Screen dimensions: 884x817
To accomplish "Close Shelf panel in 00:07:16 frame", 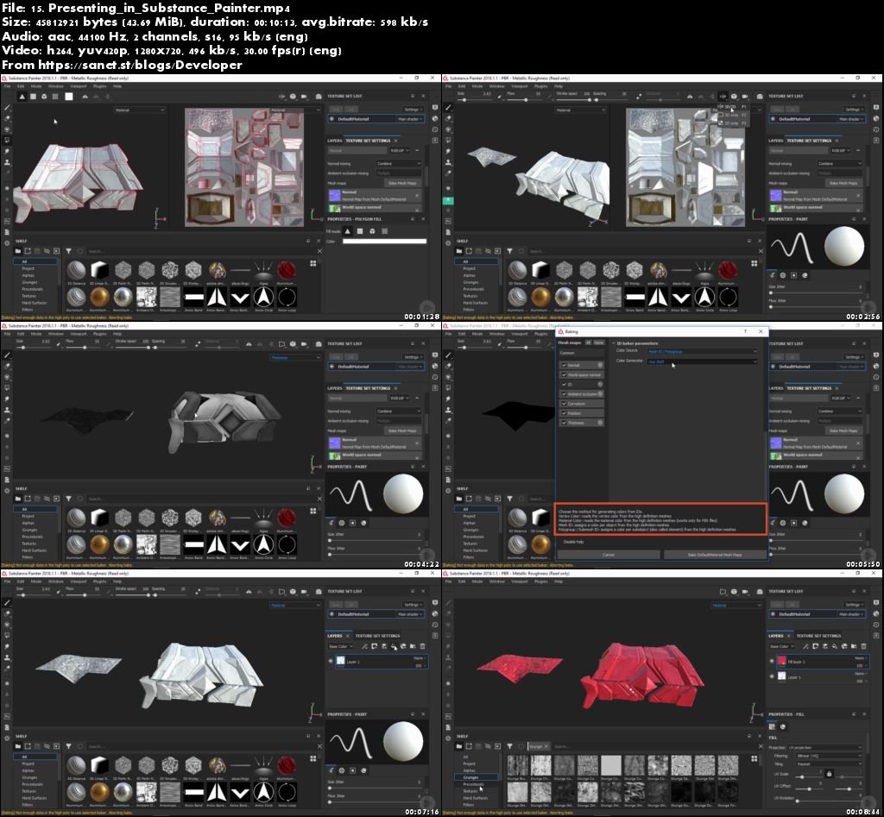I will [318, 736].
